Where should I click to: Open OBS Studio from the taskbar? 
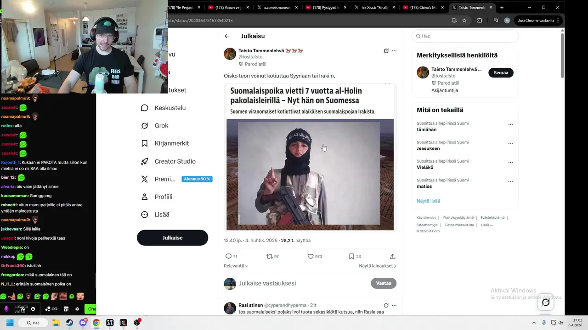point(137,323)
